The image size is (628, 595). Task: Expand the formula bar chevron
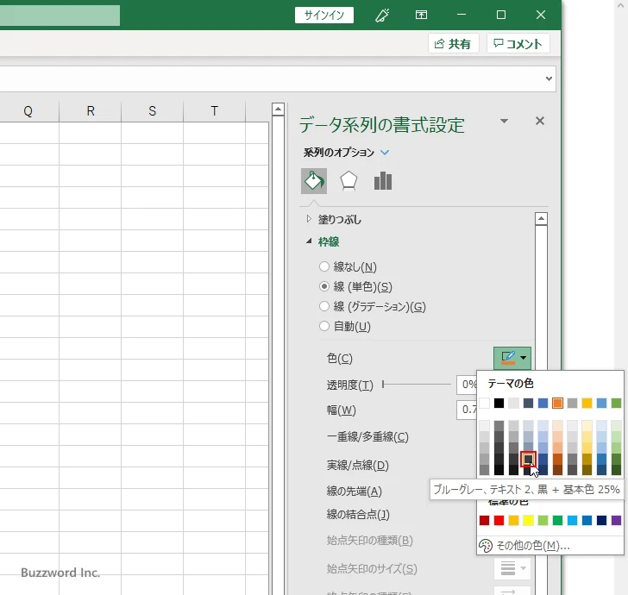(x=549, y=78)
